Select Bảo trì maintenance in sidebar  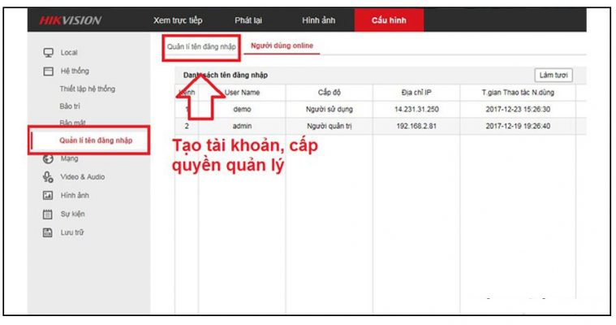coord(70,106)
